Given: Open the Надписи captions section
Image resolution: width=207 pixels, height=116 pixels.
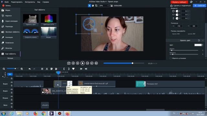Looking at the screenshot, I should pyautogui.click(x=10, y=16).
